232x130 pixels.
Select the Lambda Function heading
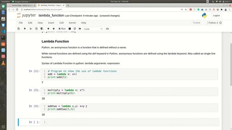55,42
